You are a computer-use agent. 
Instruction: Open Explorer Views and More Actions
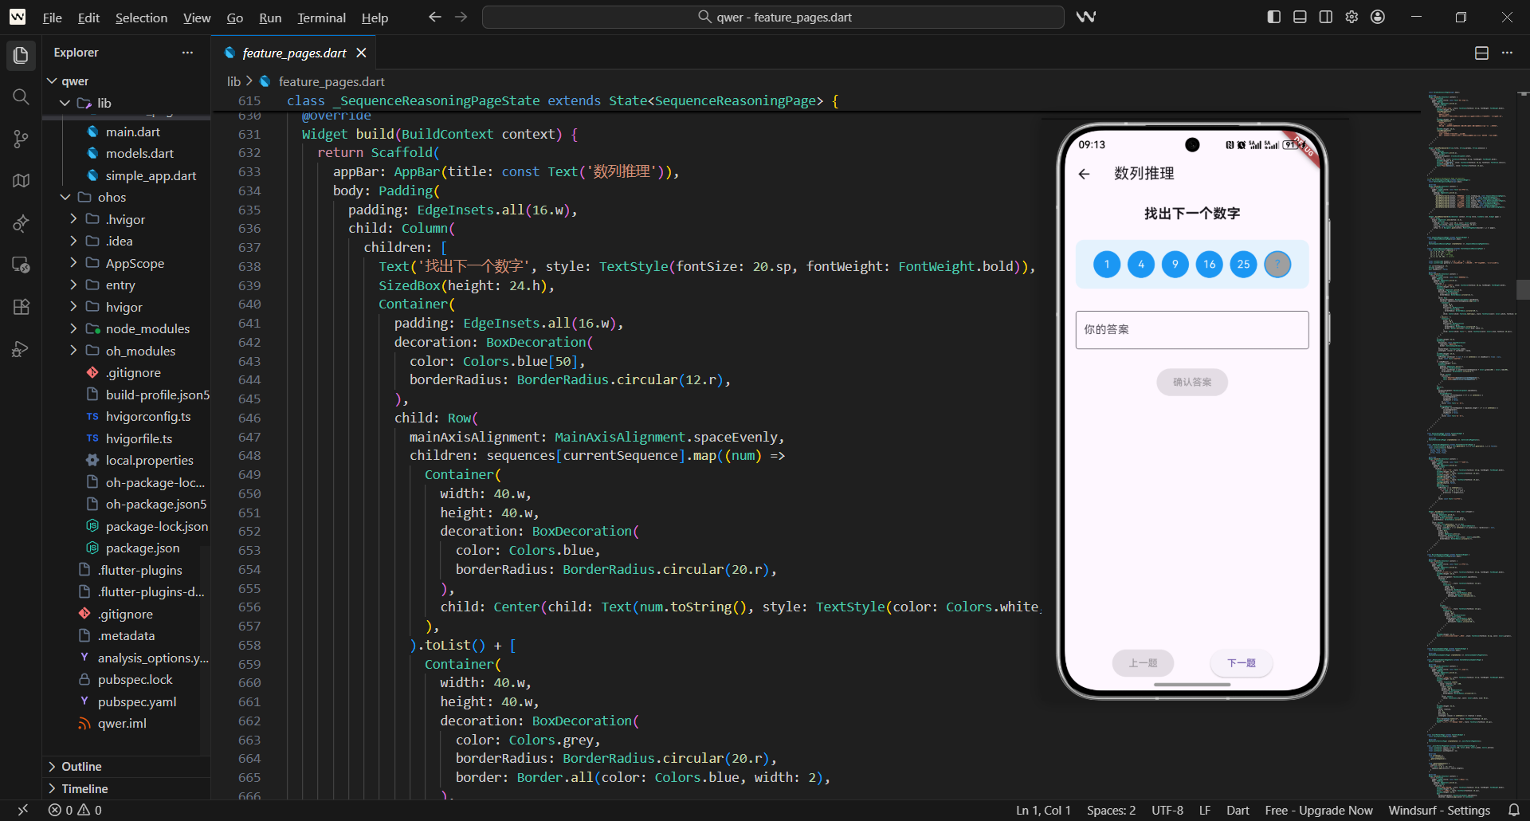pyautogui.click(x=187, y=53)
